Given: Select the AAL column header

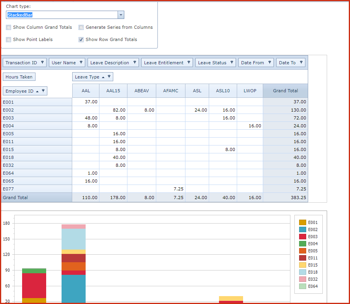Looking at the screenshot, I should click(86, 91).
